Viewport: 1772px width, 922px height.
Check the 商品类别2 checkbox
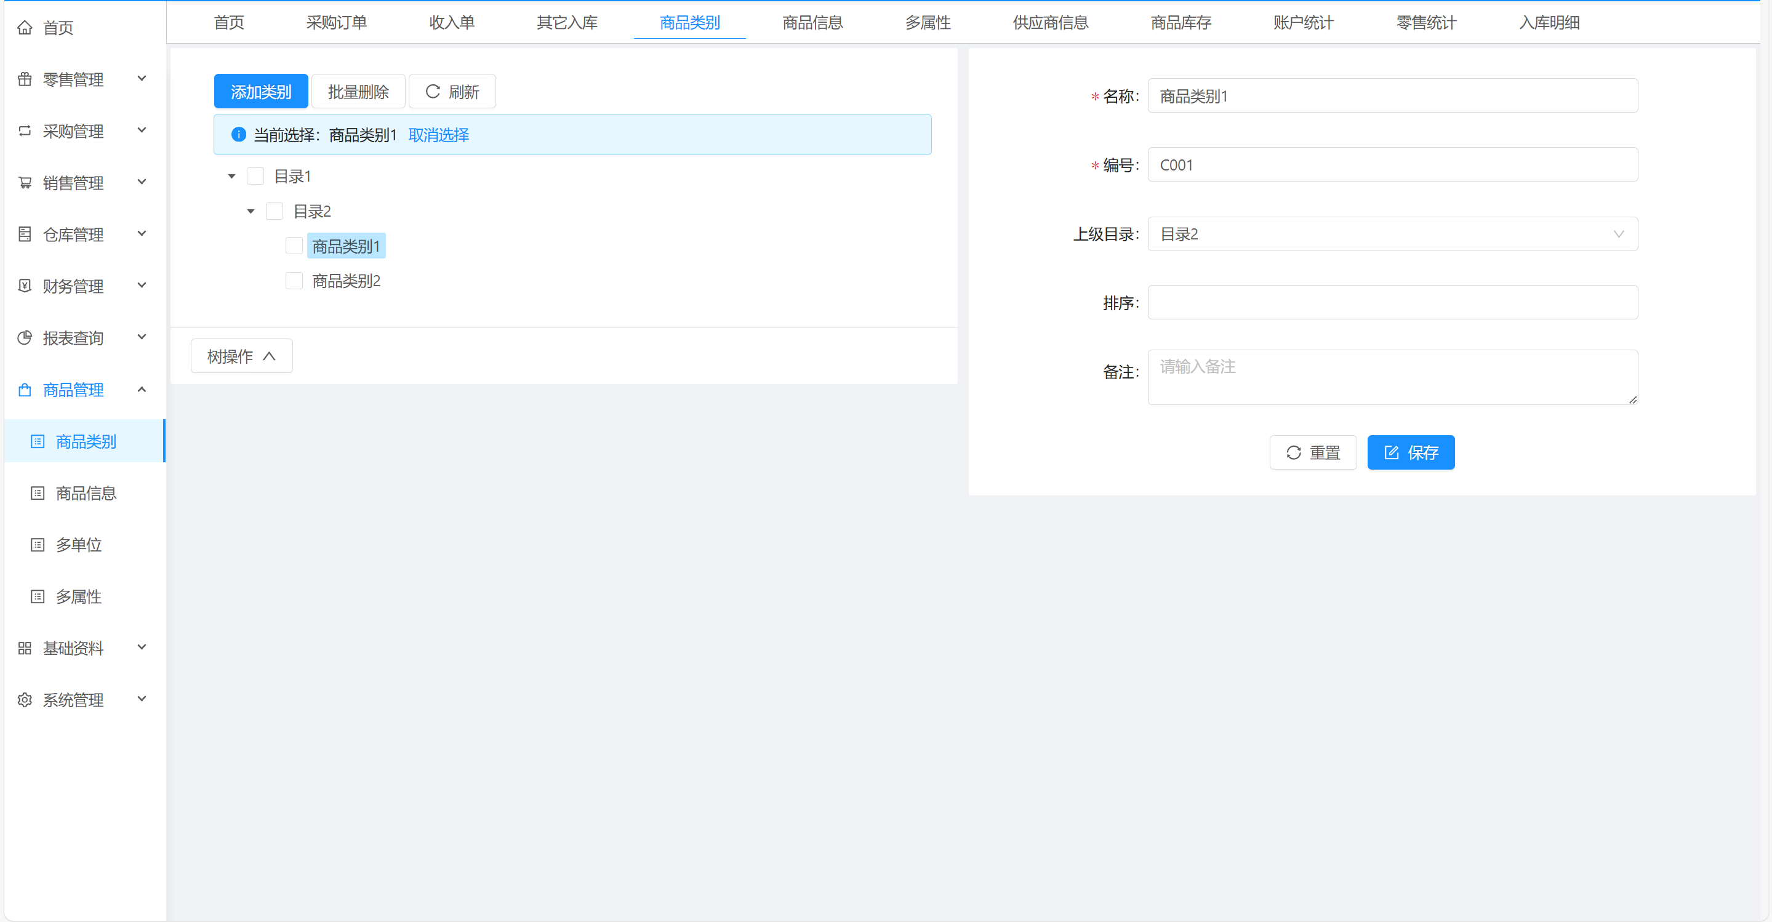[294, 280]
